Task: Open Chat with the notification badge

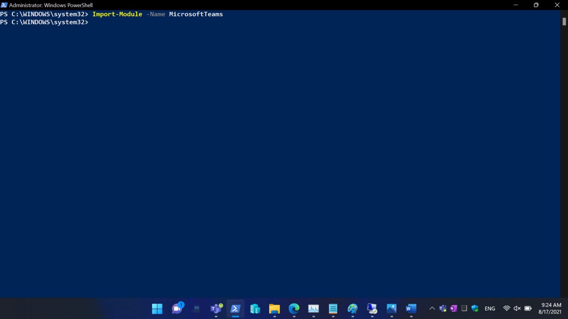Action: click(x=177, y=309)
